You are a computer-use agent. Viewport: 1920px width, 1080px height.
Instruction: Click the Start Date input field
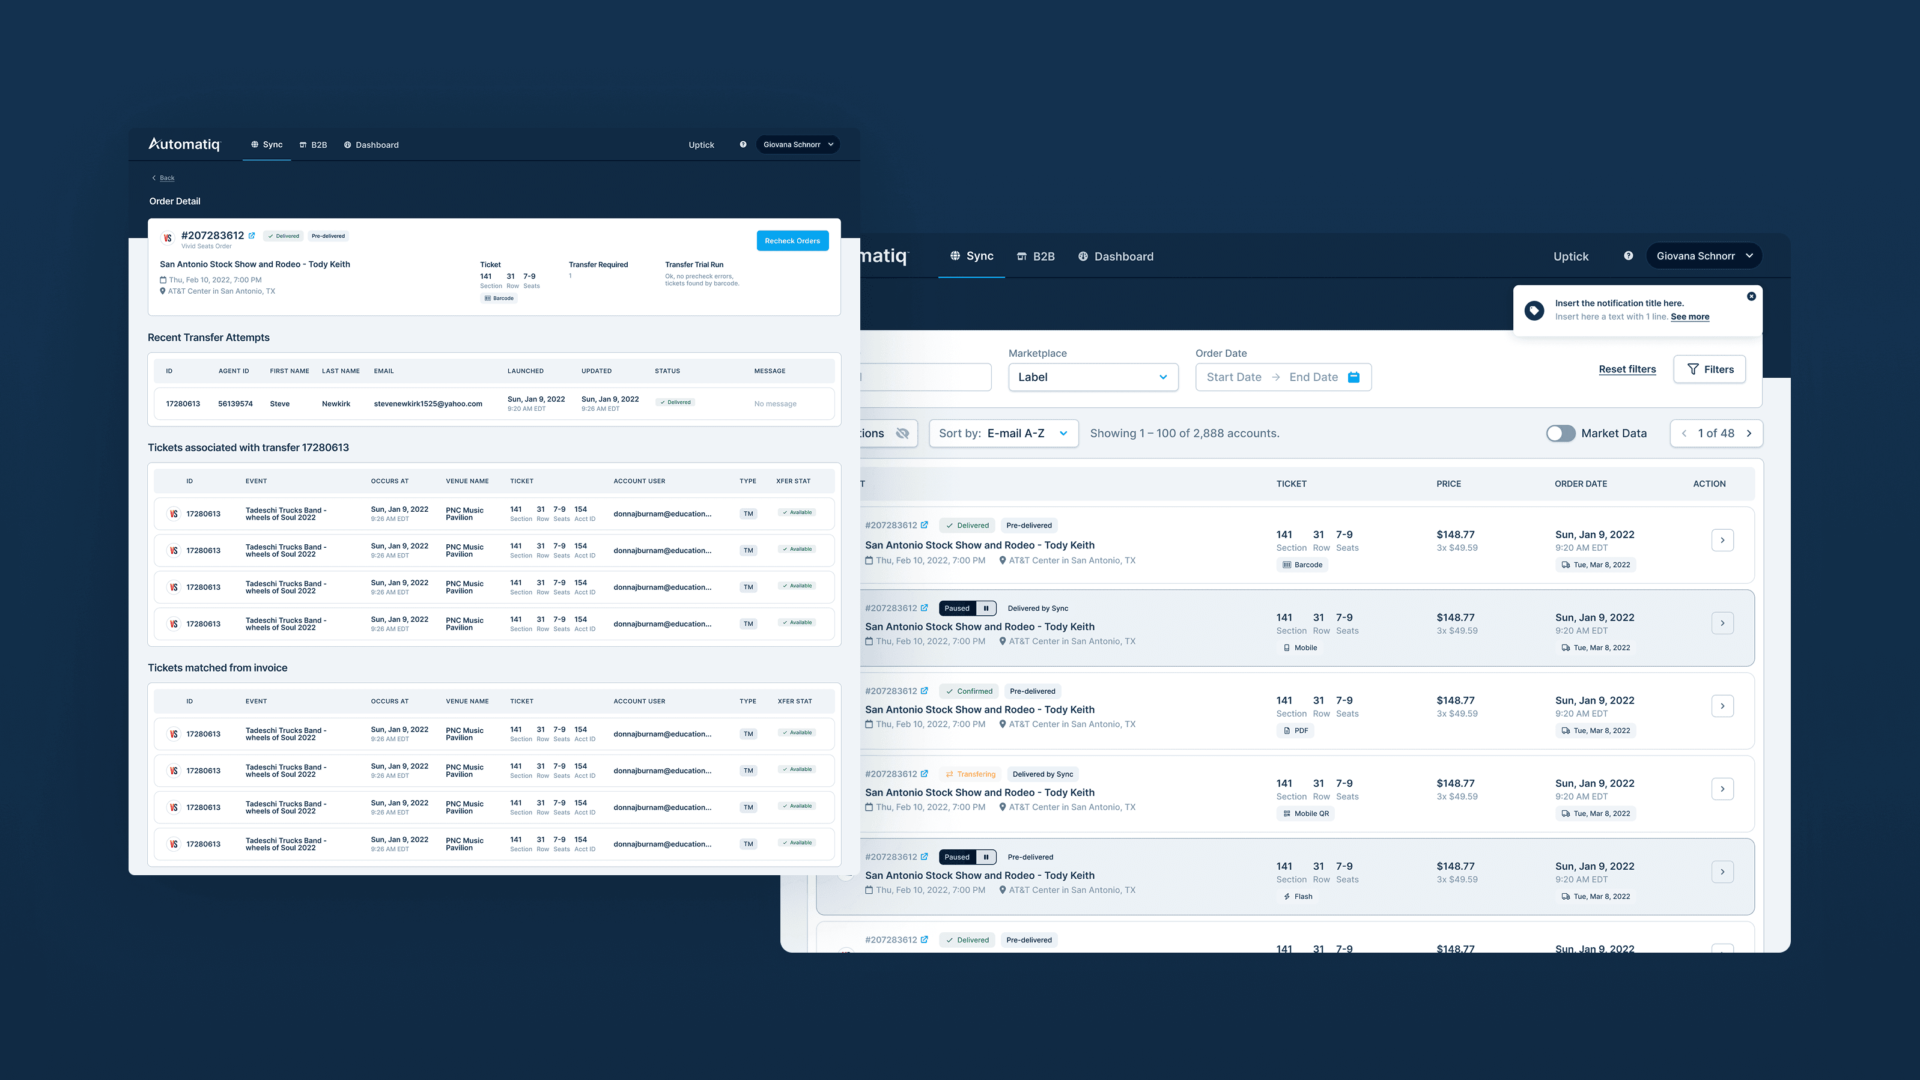click(1233, 377)
